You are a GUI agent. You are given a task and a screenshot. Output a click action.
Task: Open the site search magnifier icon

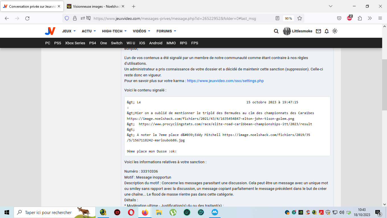point(276,31)
